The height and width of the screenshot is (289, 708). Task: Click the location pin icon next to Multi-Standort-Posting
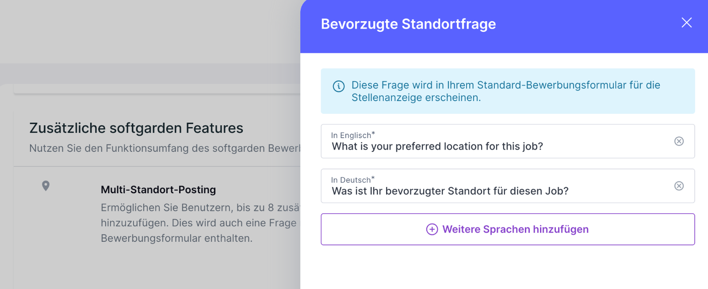(x=46, y=186)
